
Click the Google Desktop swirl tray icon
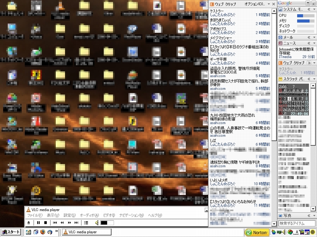(291, 232)
